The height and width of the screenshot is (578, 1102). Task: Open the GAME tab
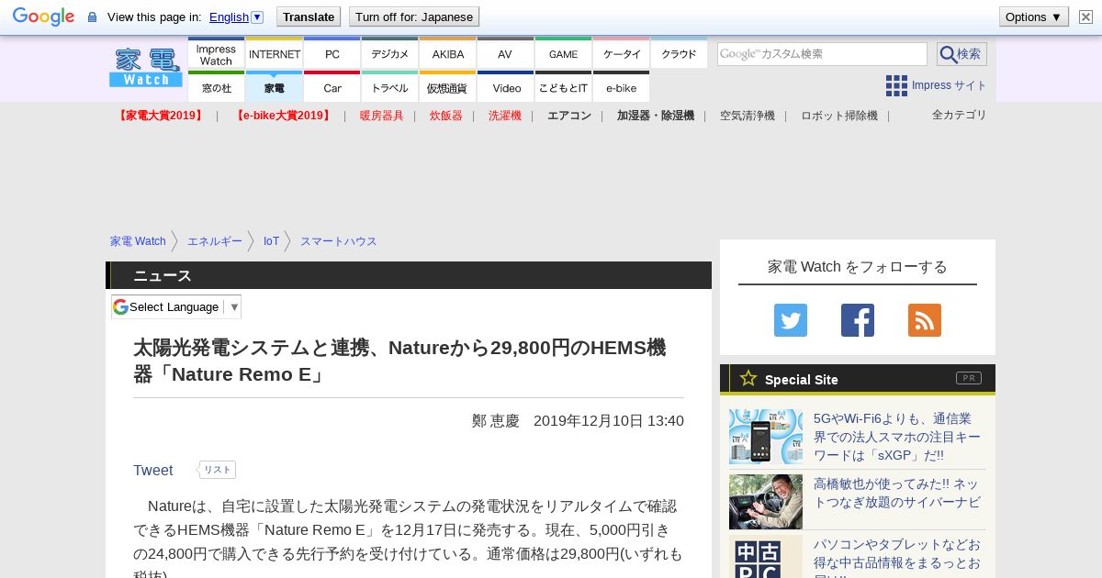point(563,54)
